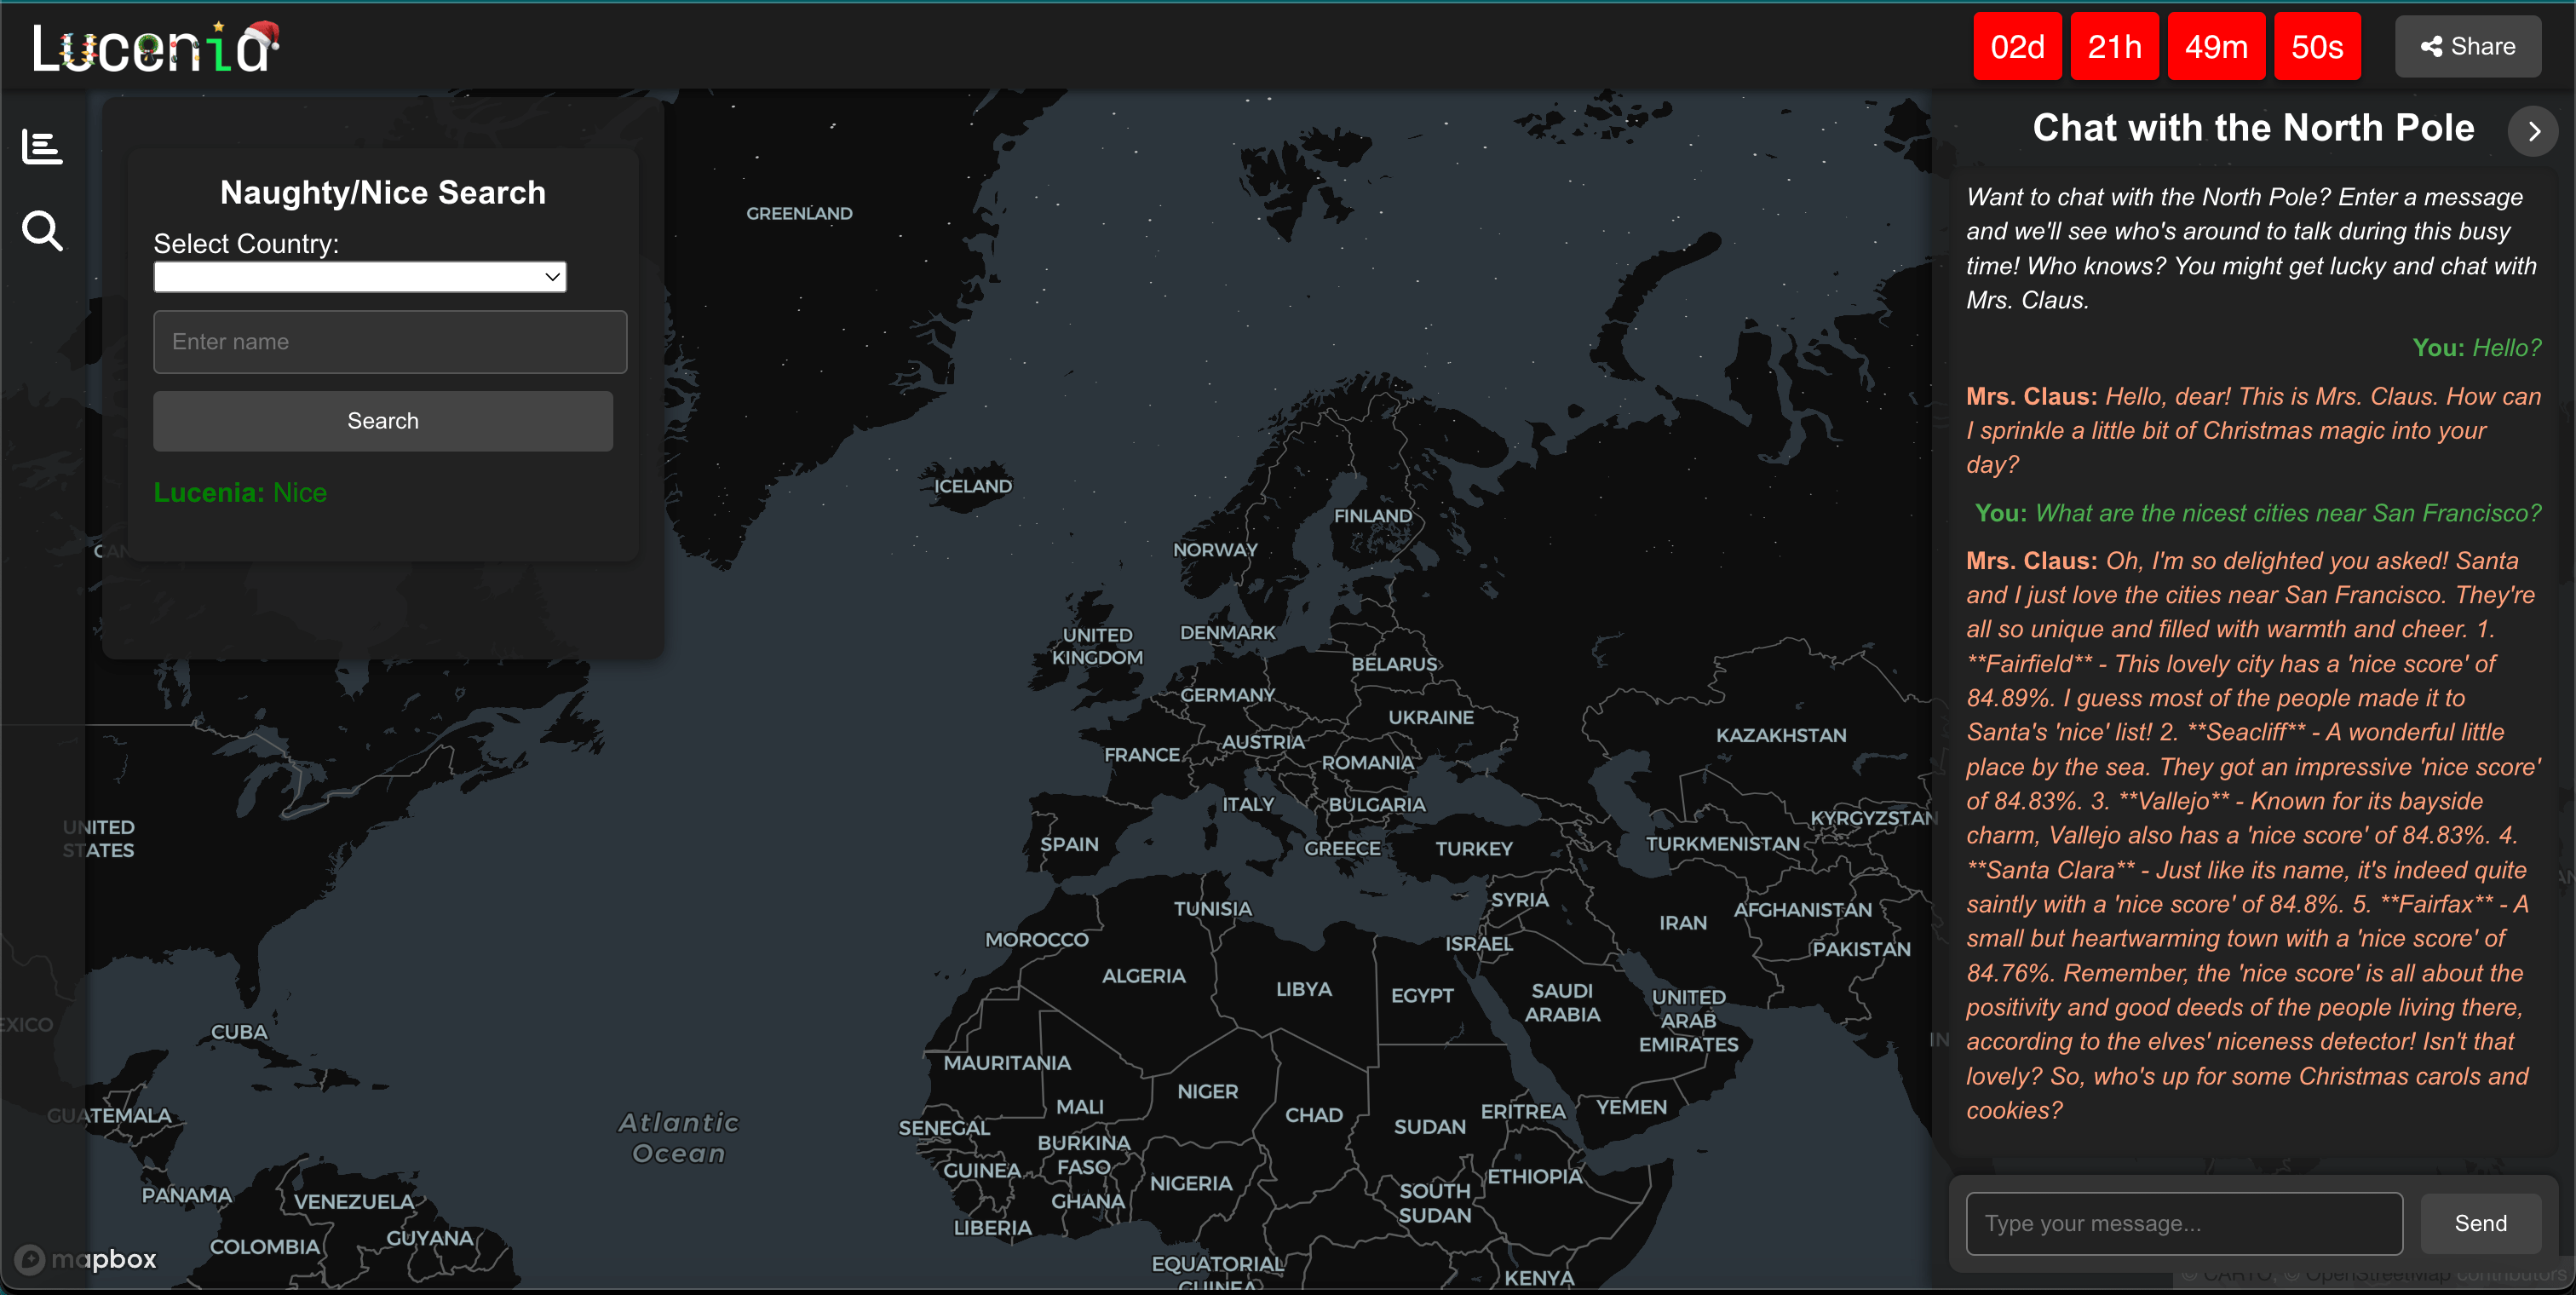
Task: Collapse chat panel with chevron arrow
Action: pyautogui.click(x=2532, y=131)
